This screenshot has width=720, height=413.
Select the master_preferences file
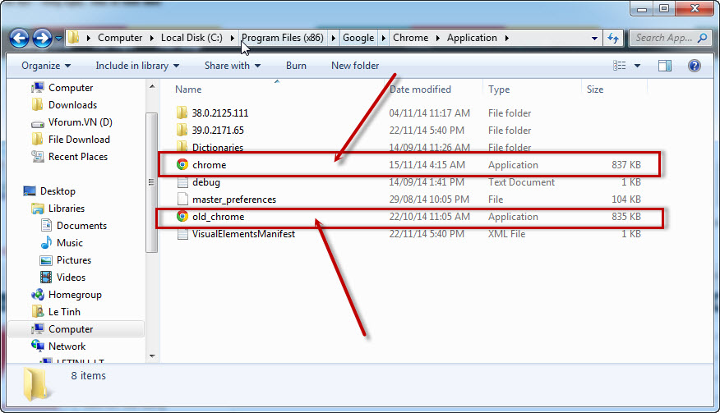(x=234, y=200)
